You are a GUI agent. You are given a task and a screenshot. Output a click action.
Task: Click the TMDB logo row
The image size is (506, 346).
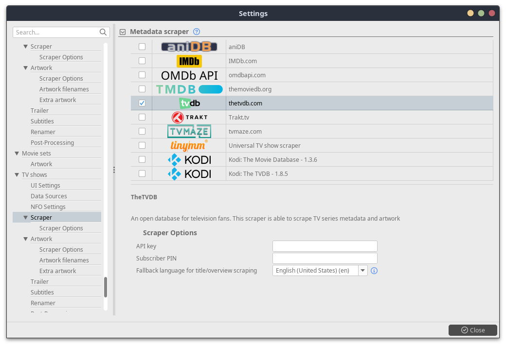[x=189, y=89]
